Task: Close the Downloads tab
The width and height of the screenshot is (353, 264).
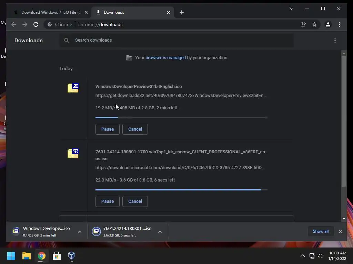Action: coord(168,12)
